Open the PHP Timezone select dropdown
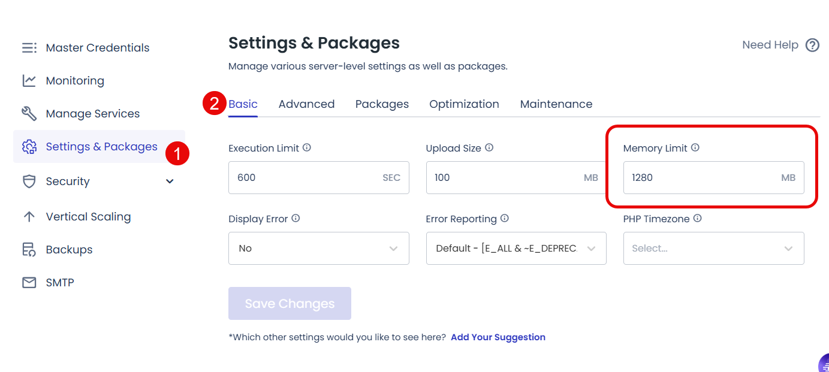 pos(713,249)
